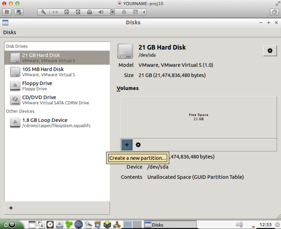
Task: Open the Disks application menu
Action: (10, 32)
